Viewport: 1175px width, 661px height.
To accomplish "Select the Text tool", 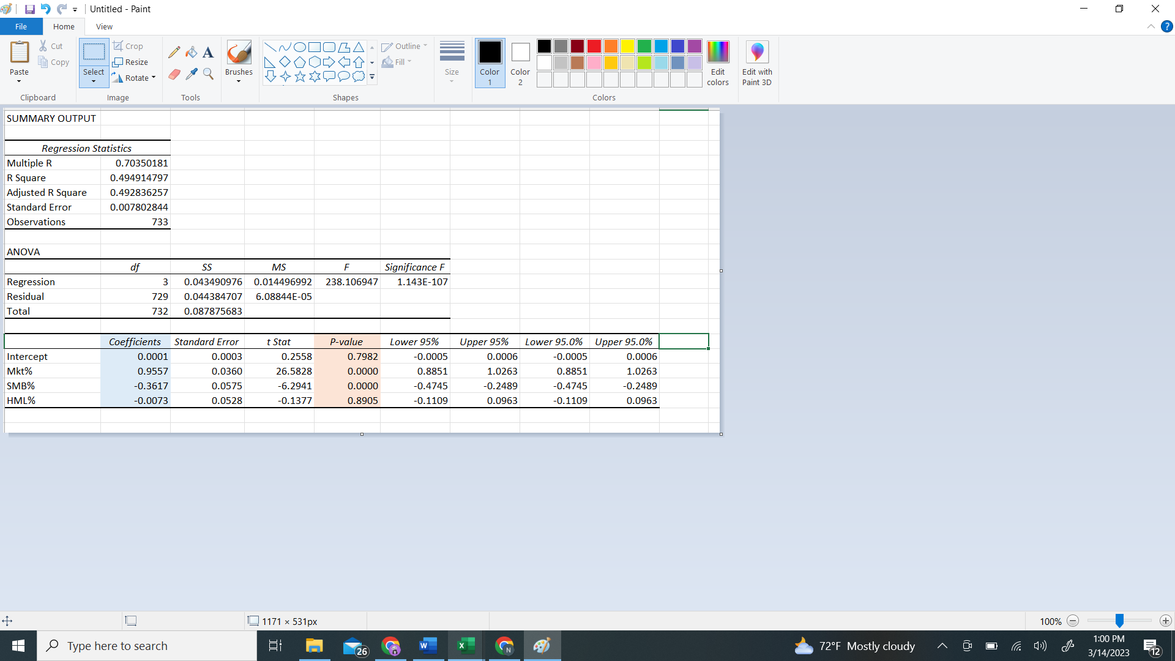I will click(208, 53).
